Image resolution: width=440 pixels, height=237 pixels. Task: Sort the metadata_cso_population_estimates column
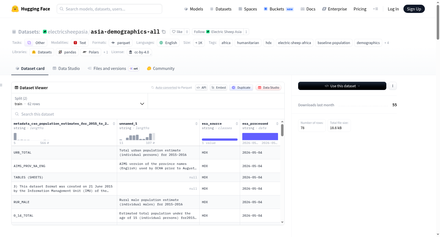pyautogui.click(x=114, y=124)
